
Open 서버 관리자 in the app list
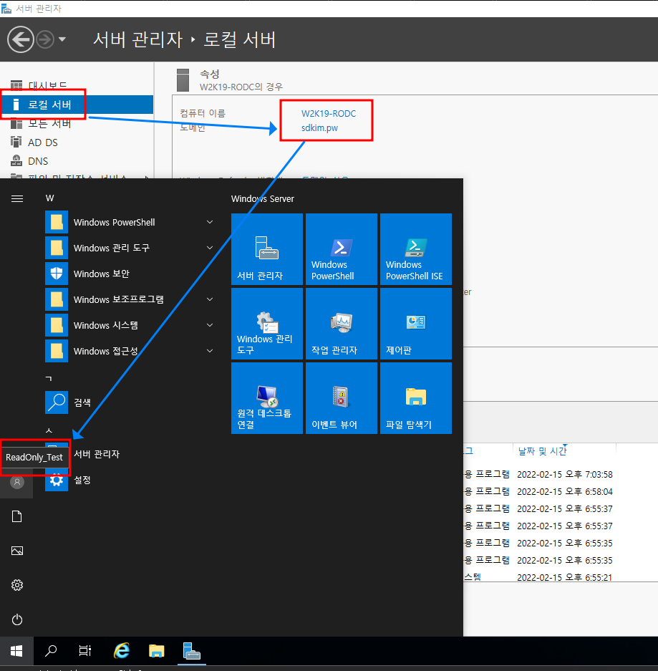click(x=130, y=454)
